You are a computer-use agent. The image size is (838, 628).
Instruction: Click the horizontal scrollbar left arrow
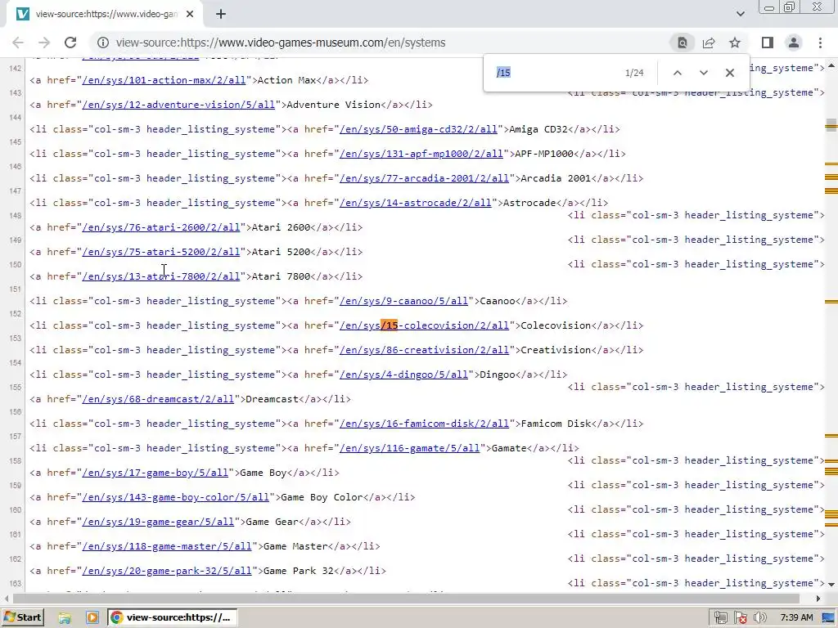(x=7, y=599)
